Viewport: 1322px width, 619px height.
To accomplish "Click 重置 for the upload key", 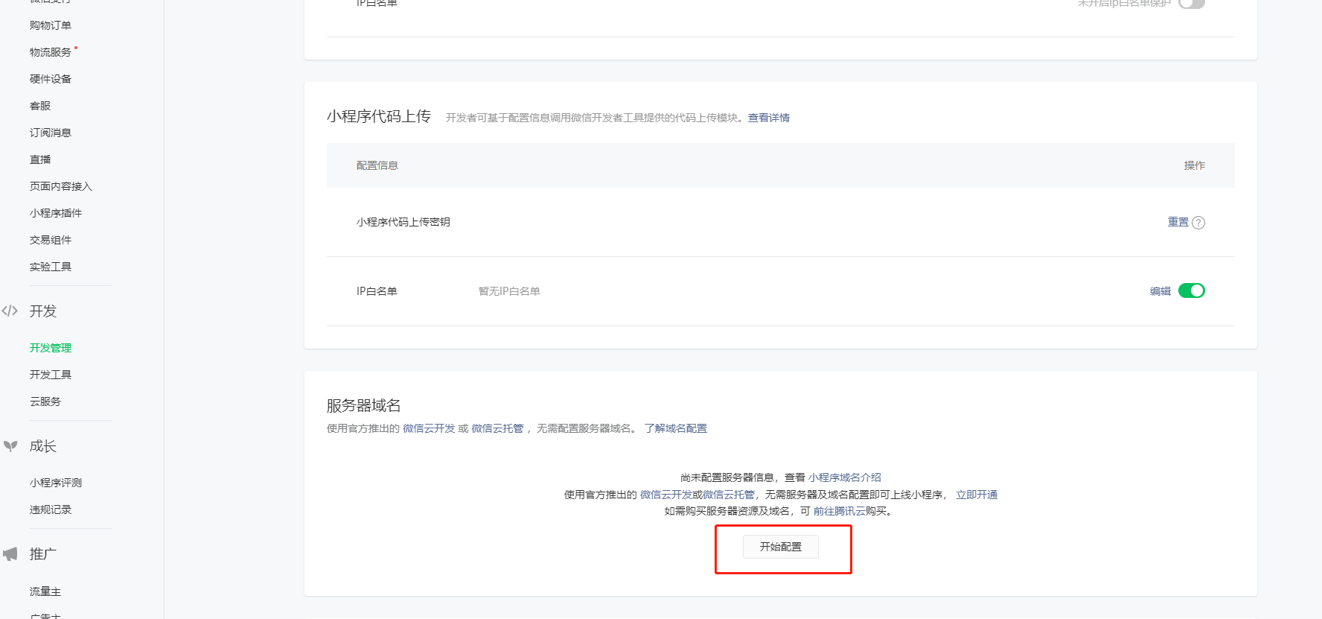I will click(x=1178, y=222).
